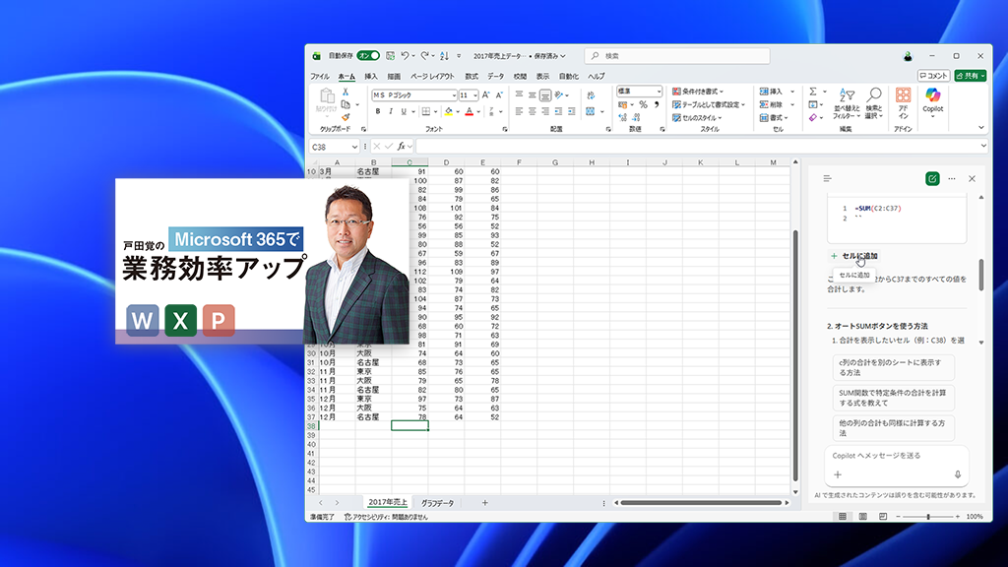Screen dimensions: 1008x567
Task: Select the AutoSum Σ icon on the ribbon
Action: point(813,92)
